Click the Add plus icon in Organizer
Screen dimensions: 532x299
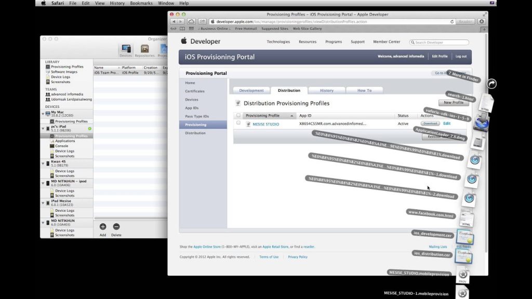click(103, 226)
